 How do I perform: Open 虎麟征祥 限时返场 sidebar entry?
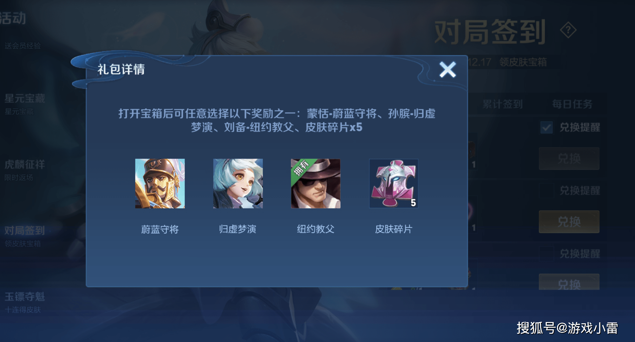[25, 170]
